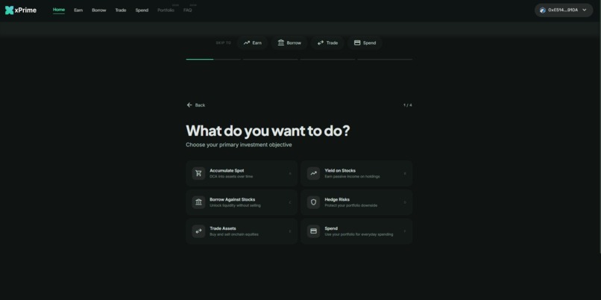
Task: Choose the Hedge Risks title
Action: [x=337, y=199]
